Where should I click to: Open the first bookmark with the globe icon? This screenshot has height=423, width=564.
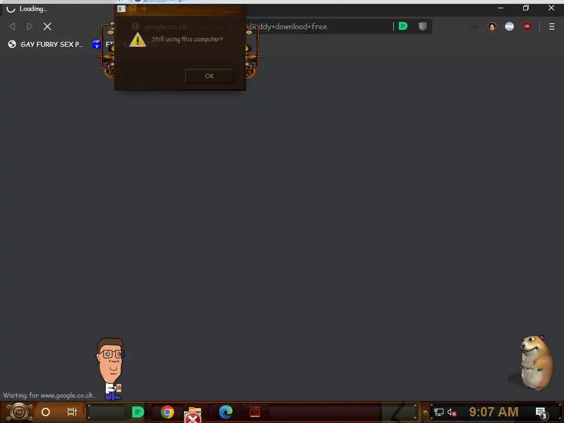pyautogui.click(x=46, y=44)
